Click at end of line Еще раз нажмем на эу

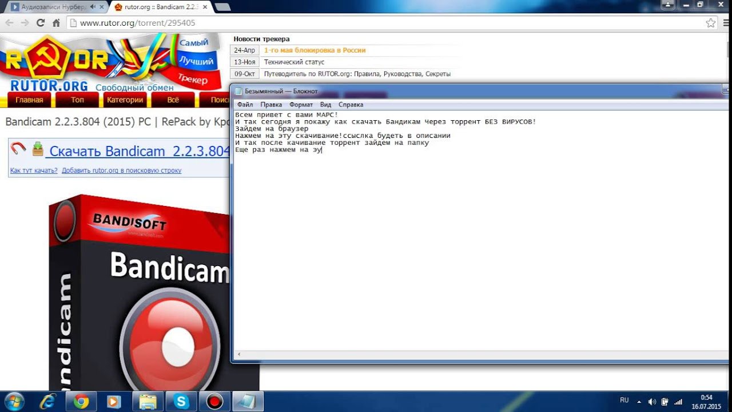323,149
